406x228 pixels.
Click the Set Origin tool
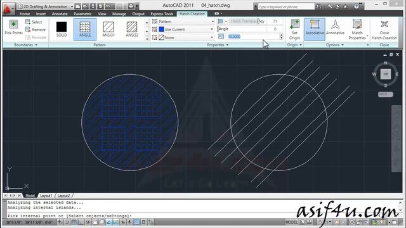click(x=294, y=30)
